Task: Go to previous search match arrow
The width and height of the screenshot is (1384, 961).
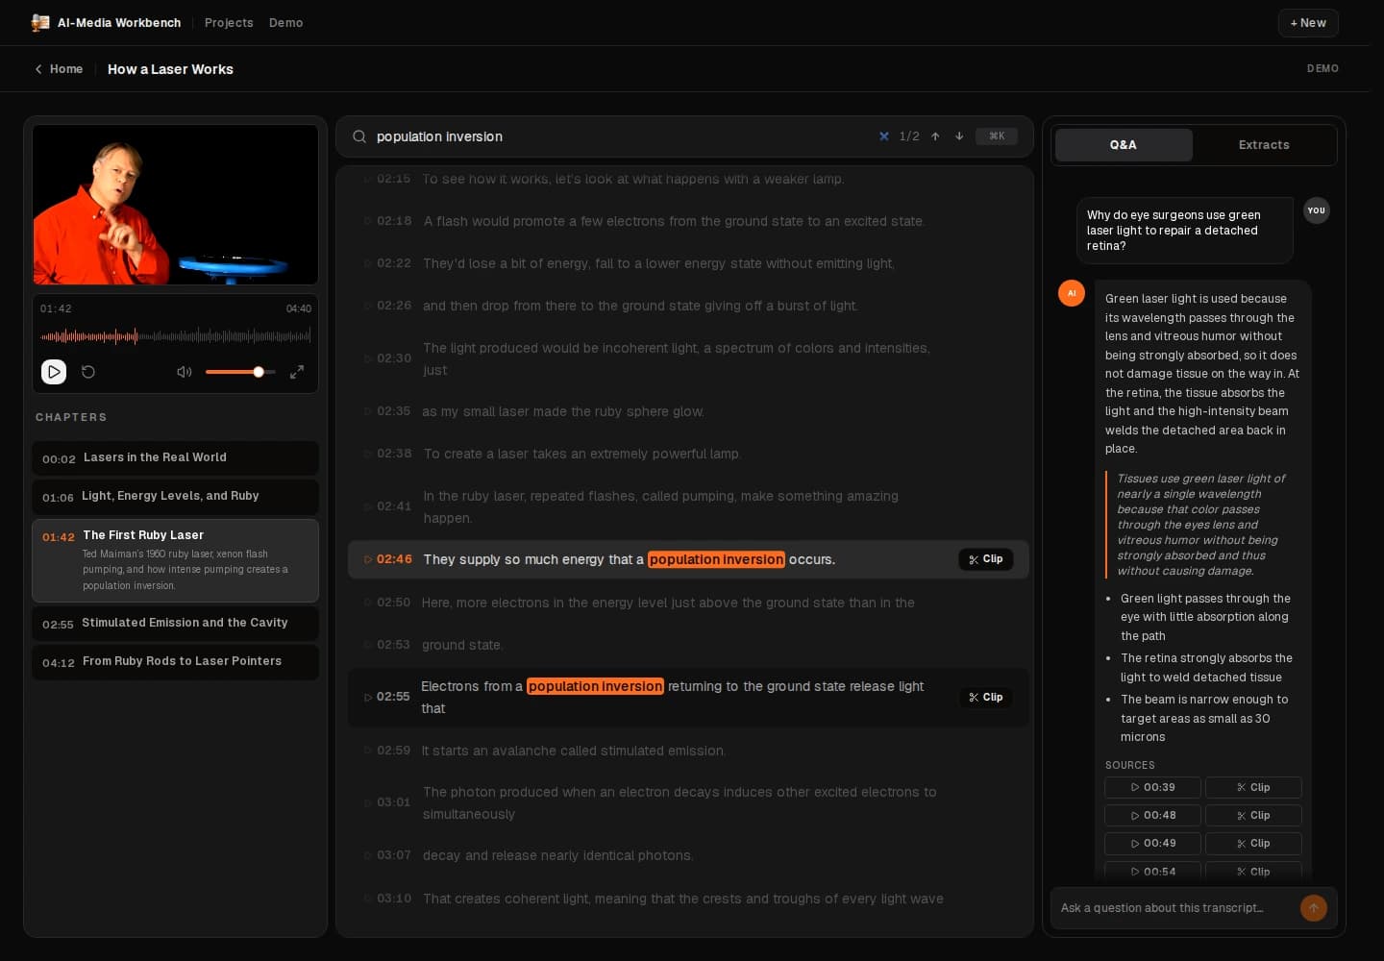Action: click(x=935, y=136)
